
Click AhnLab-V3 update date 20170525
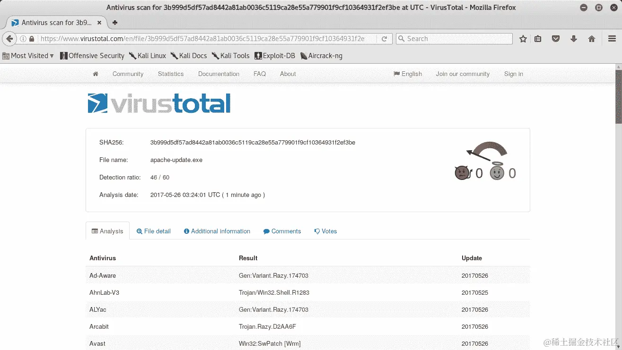tap(475, 292)
